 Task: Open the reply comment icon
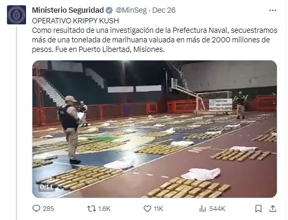[x=36, y=208]
